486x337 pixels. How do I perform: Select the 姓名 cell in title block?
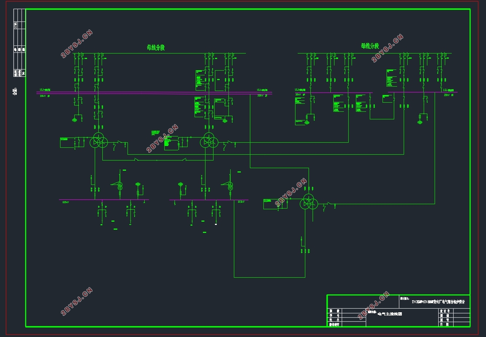coord(334,320)
